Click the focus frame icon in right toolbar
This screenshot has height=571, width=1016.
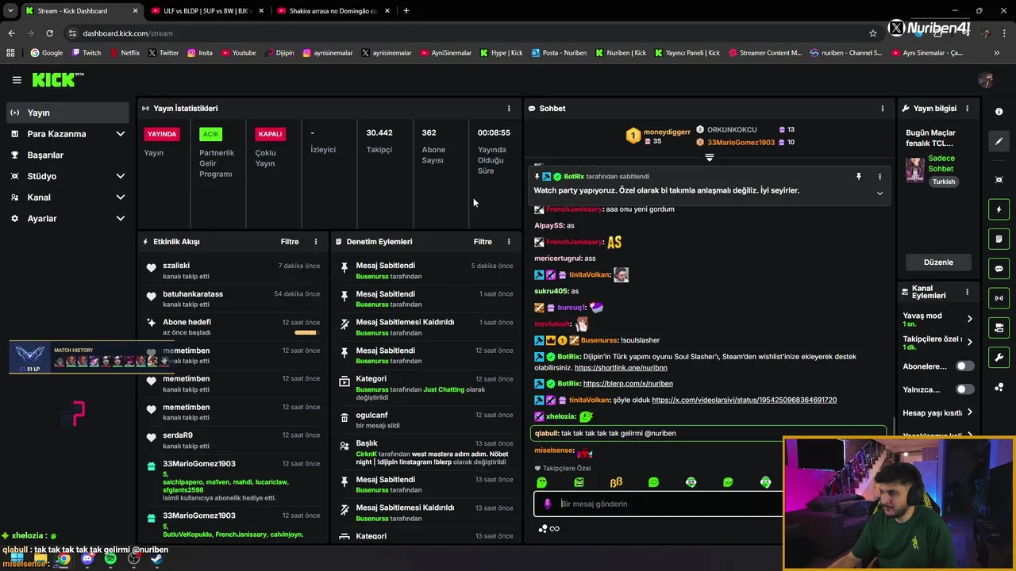[999, 180]
